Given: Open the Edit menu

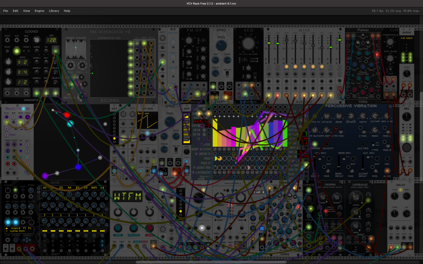Looking at the screenshot, I should (15, 11).
